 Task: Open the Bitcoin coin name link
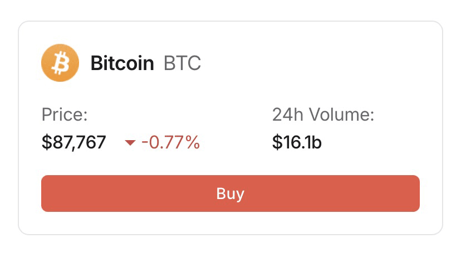tap(122, 63)
